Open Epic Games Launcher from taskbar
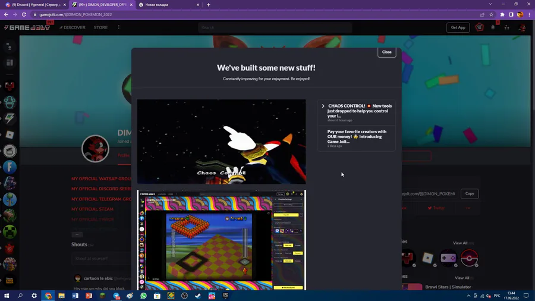535x301 pixels. point(225,296)
